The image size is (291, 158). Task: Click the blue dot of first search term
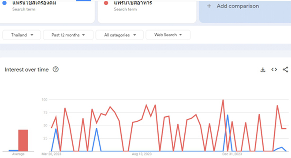pos(4,3)
